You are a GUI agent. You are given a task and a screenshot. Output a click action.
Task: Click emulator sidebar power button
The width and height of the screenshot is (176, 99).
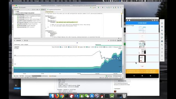point(162,23)
